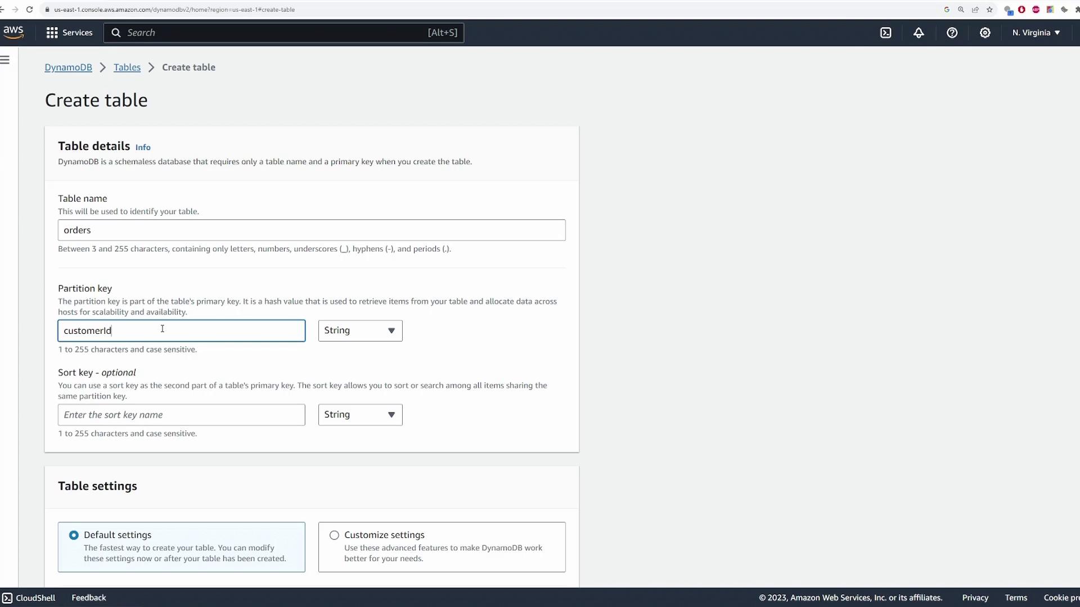Expand the left hamburger navigation menu

5,60
